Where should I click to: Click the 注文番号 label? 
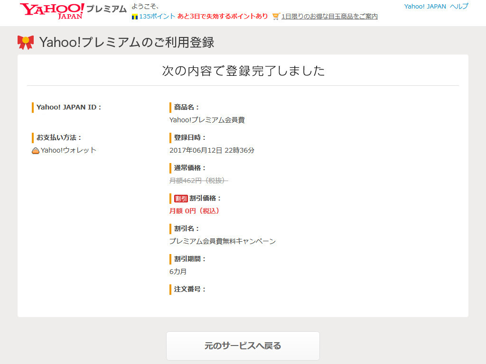tap(190, 289)
